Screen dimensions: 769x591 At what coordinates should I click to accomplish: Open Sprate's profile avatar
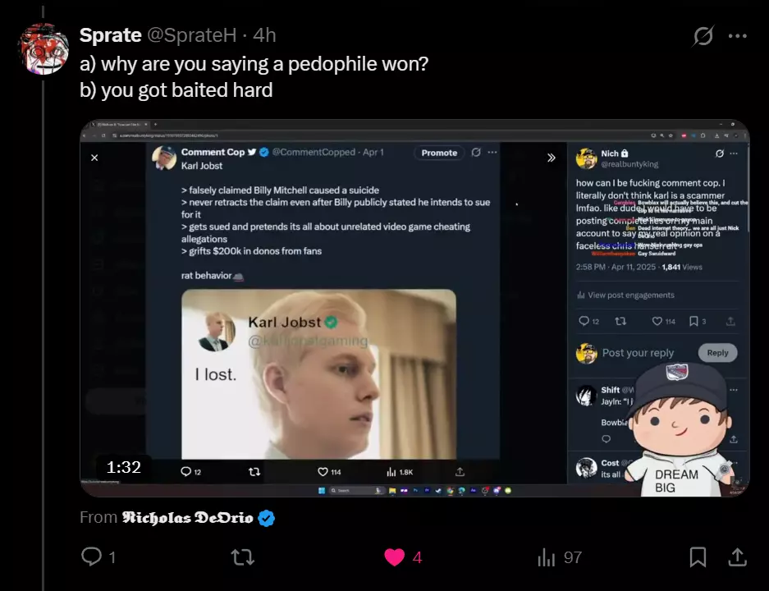tap(43, 48)
